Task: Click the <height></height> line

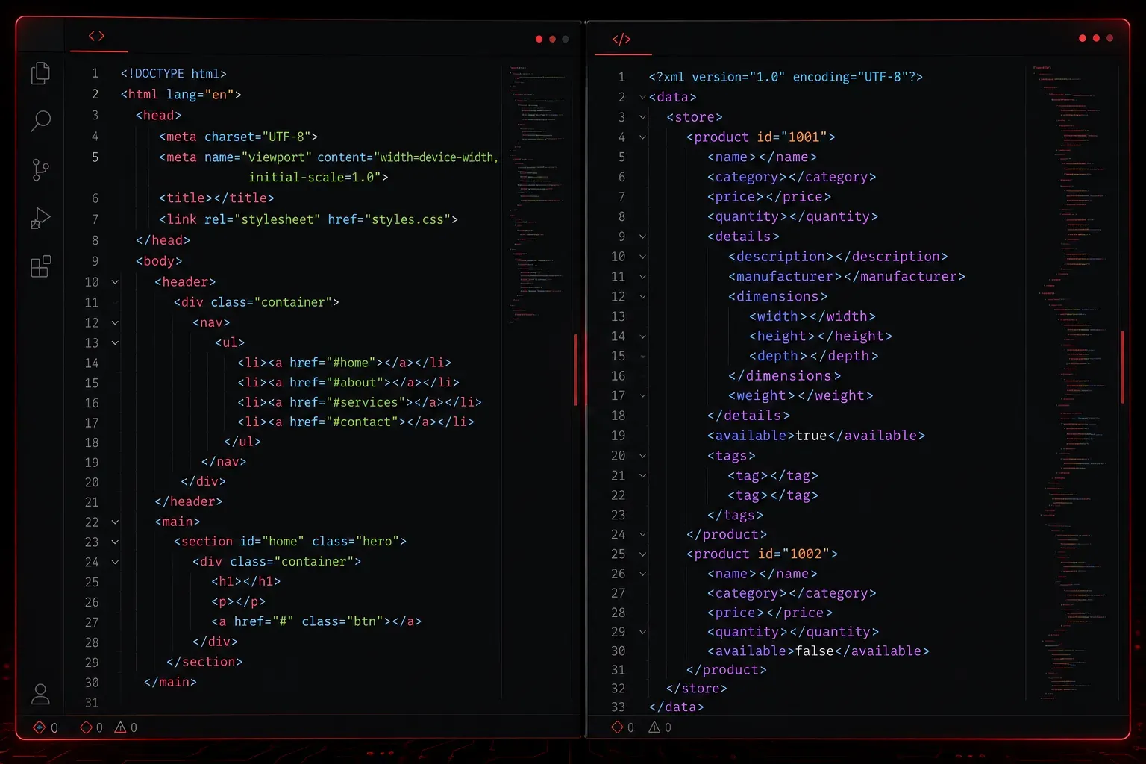Action: click(x=821, y=336)
